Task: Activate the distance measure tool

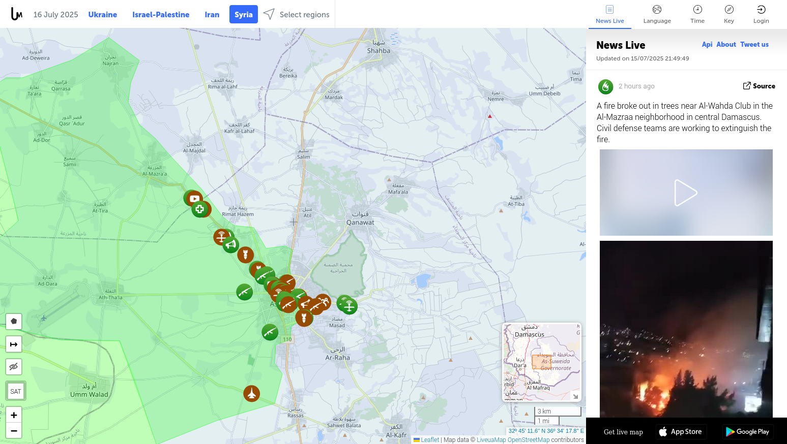Action: [x=14, y=344]
